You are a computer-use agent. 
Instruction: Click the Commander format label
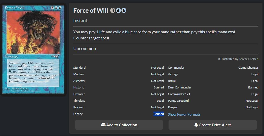point(176,68)
